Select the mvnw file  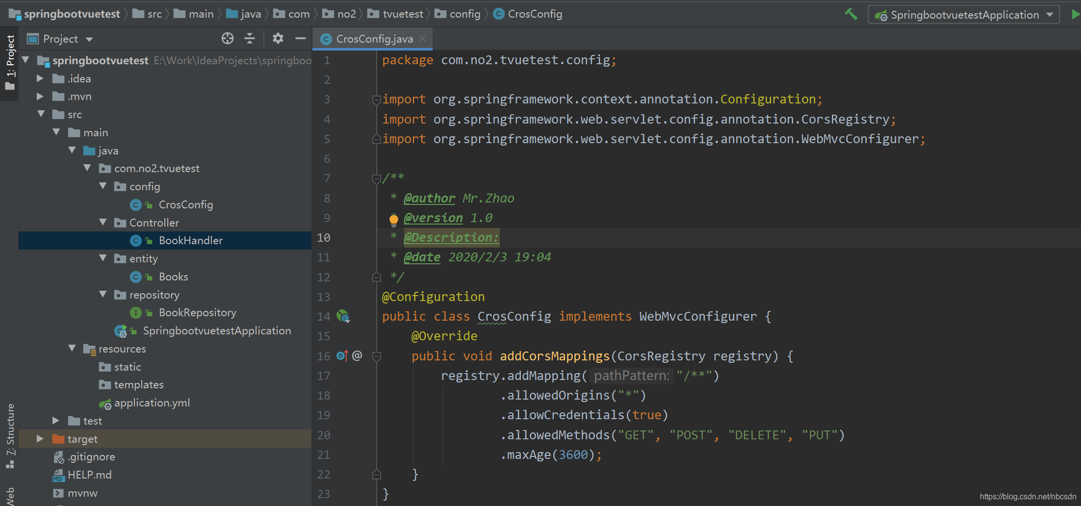tap(82, 493)
